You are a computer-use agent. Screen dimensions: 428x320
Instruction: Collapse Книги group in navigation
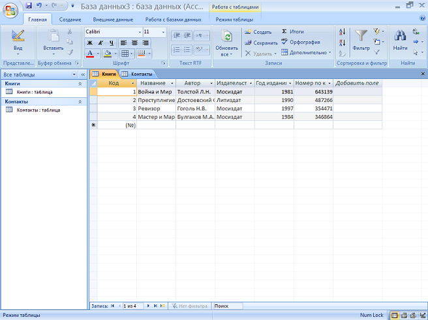pos(80,84)
